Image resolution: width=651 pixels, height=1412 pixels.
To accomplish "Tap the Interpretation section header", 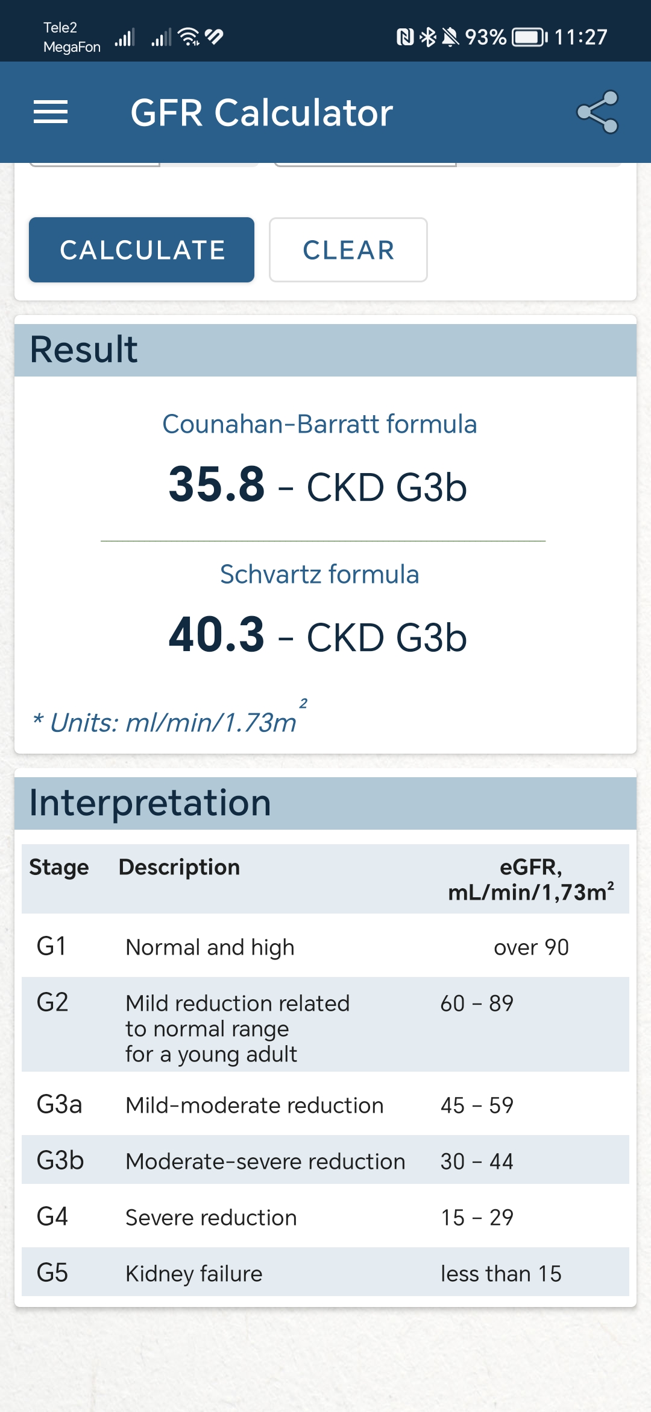I will click(325, 803).
